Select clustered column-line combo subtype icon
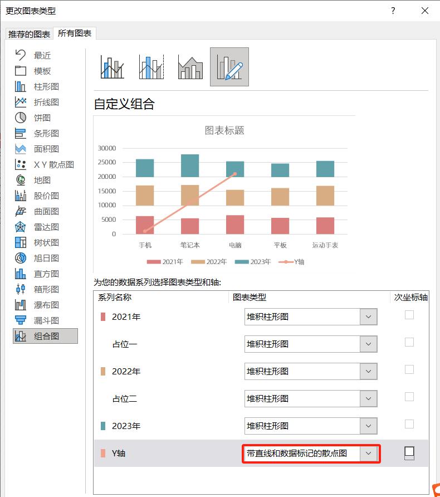This screenshot has width=440, height=497. (x=112, y=67)
